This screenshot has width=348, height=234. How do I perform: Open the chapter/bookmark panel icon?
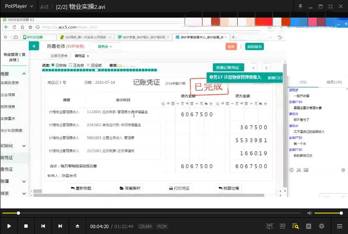tap(309, 226)
